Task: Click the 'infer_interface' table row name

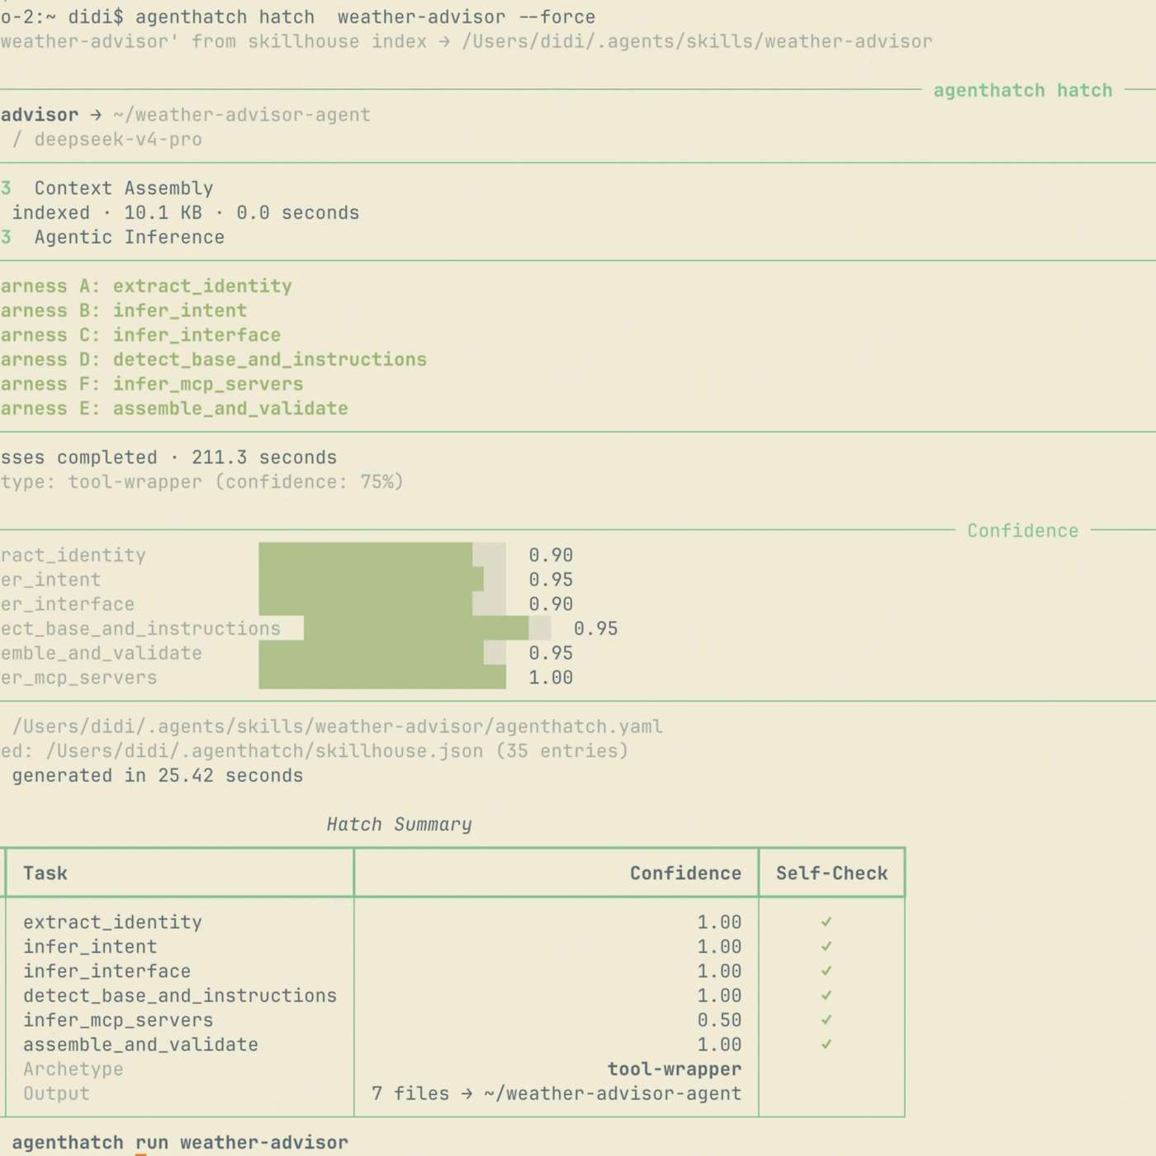Action: [x=107, y=971]
